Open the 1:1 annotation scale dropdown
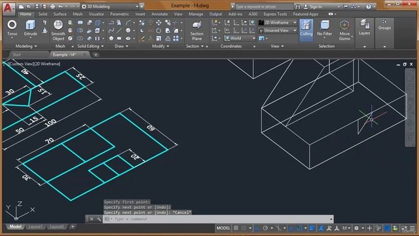The image size is (419, 236). pos(346,228)
